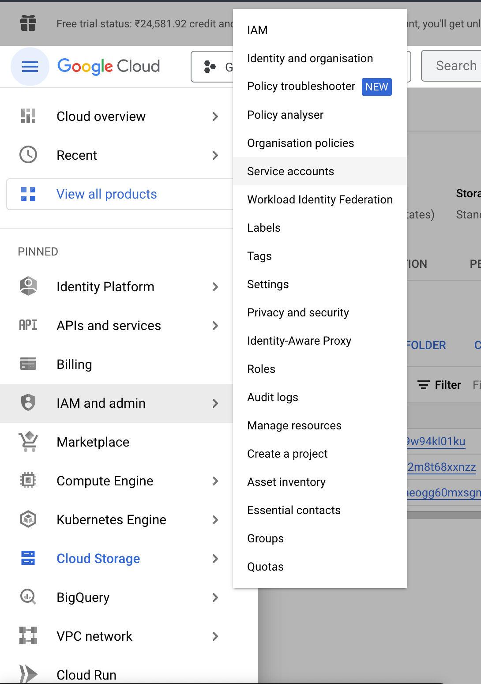Open the Billing menu entry

[x=116, y=365]
